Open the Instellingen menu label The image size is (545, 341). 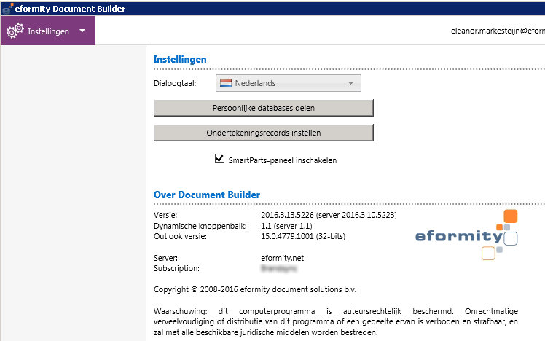[48, 31]
